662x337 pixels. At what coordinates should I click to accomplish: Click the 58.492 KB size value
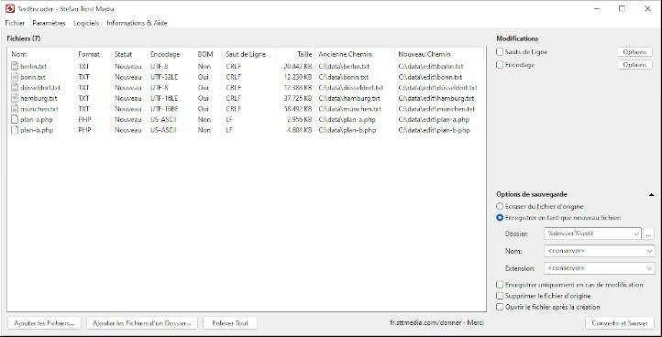pos(298,109)
